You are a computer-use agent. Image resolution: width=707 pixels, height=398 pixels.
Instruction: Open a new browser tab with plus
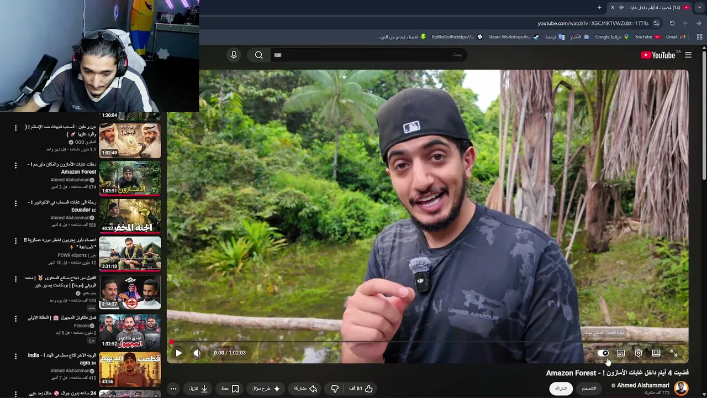tap(599, 7)
